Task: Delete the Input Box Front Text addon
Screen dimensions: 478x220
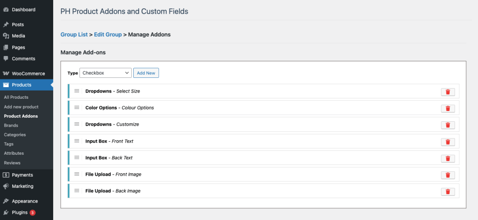Action: [x=448, y=142]
